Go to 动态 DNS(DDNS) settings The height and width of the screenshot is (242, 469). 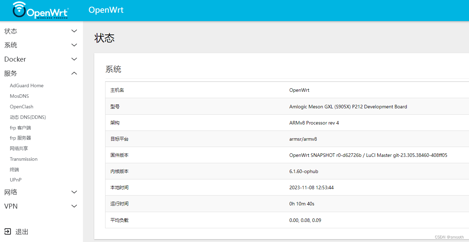28,117
